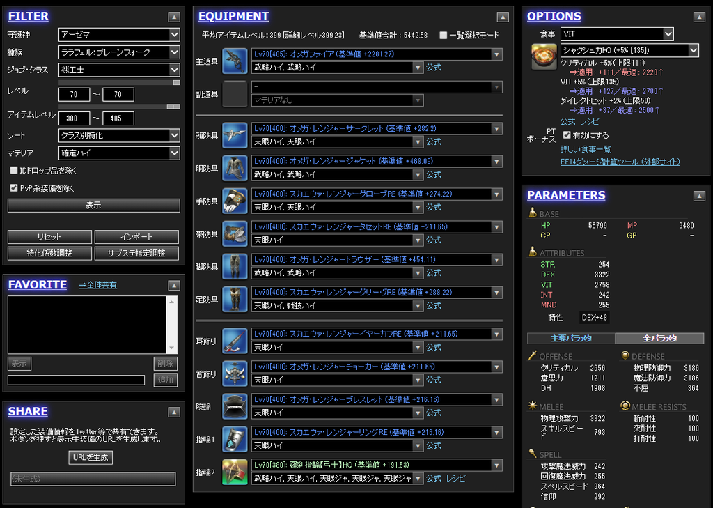Click the サブステ指定調整 button
This screenshot has width=713, height=508.
click(x=136, y=253)
